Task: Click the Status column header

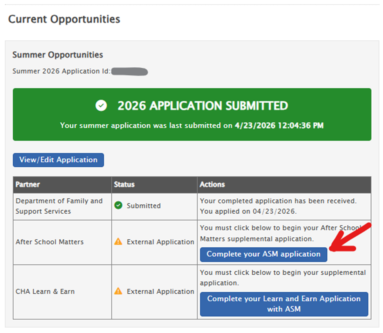Action: pos(124,184)
